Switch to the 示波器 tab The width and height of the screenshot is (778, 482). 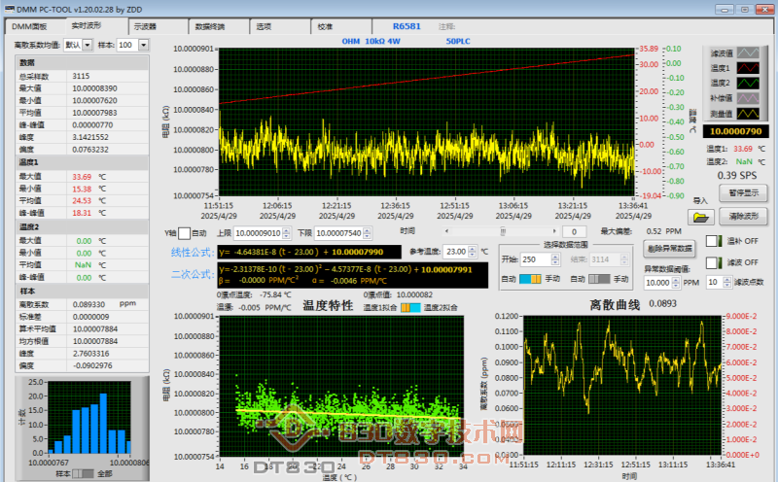[x=158, y=26]
